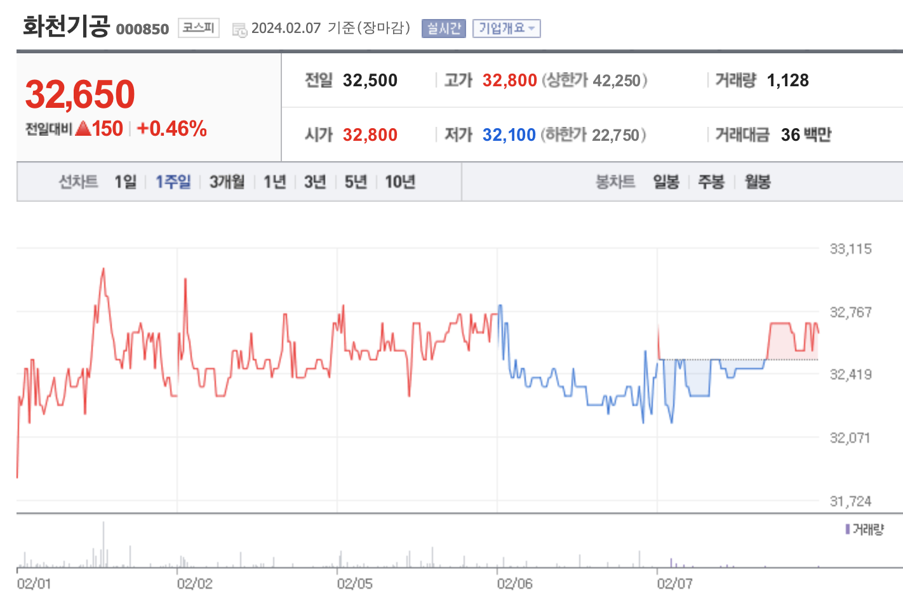
Task: Click the 31,724 price axis label
Action: 850,501
